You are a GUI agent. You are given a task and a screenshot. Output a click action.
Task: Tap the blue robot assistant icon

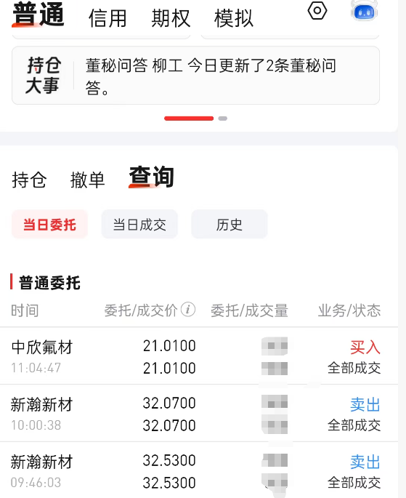pos(364,12)
